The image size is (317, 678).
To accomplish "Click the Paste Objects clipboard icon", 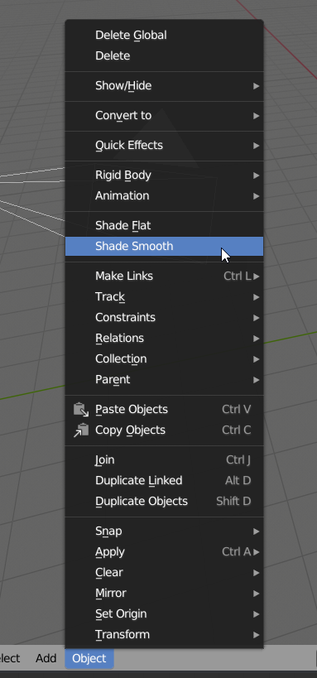I will click(x=81, y=410).
